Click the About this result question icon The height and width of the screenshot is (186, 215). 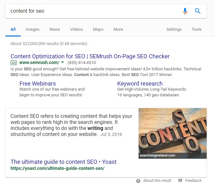coord(138,181)
